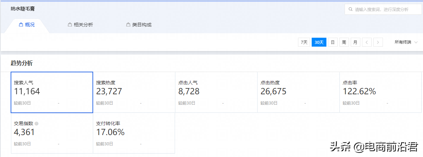Open the 所有终端 device dropdown
This screenshot has height=157, width=423.
point(406,42)
